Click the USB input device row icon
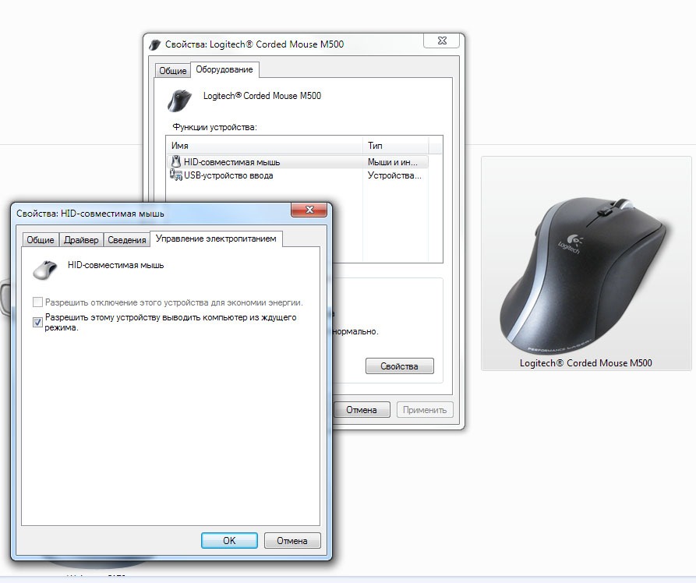 (x=176, y=175)
